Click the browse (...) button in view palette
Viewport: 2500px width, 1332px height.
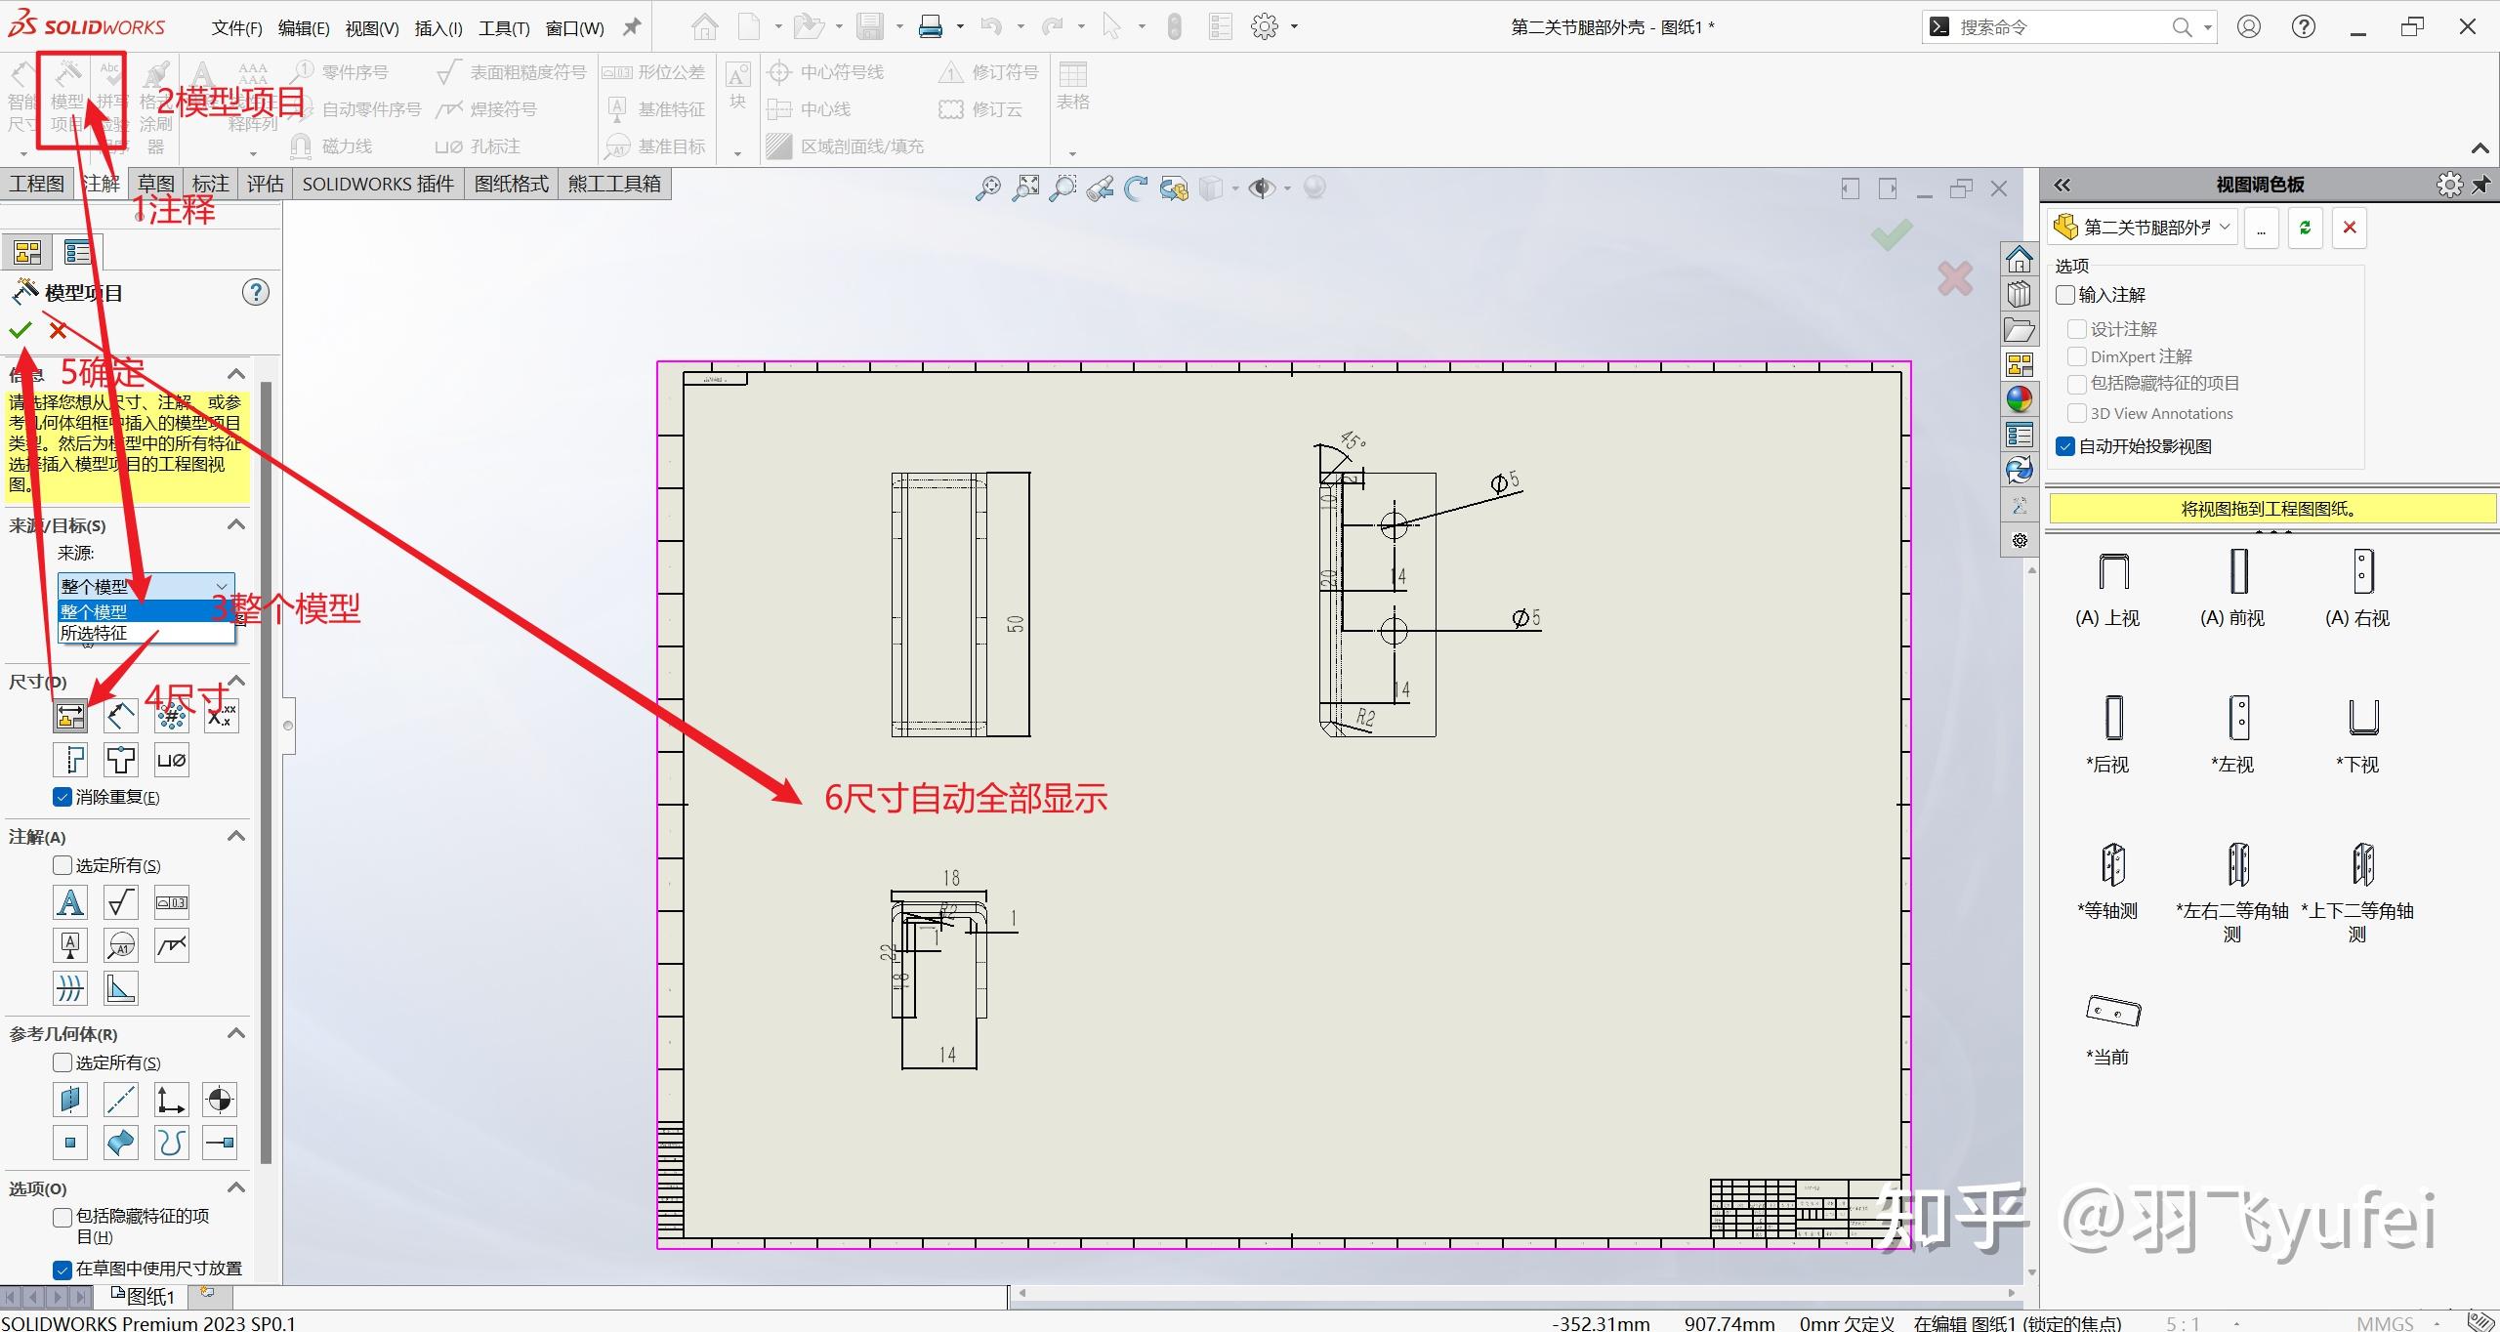point(2261,228)
